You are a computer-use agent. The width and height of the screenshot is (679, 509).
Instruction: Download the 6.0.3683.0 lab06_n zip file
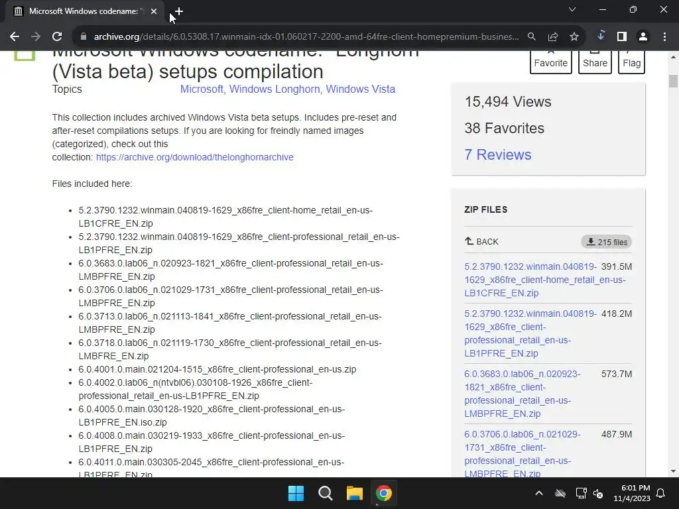(523, 394)
